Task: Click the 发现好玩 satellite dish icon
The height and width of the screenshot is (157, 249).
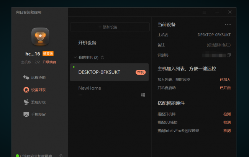Action: 26,102
